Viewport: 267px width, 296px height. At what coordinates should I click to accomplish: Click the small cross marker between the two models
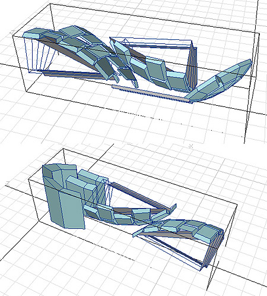coord(191,146)
